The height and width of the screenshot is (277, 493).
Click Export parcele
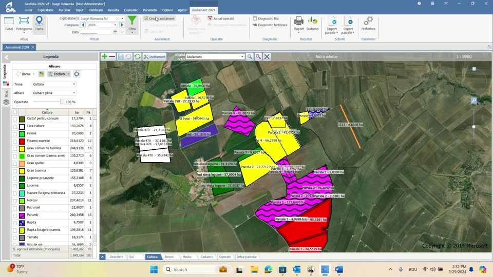coord(348,25)
